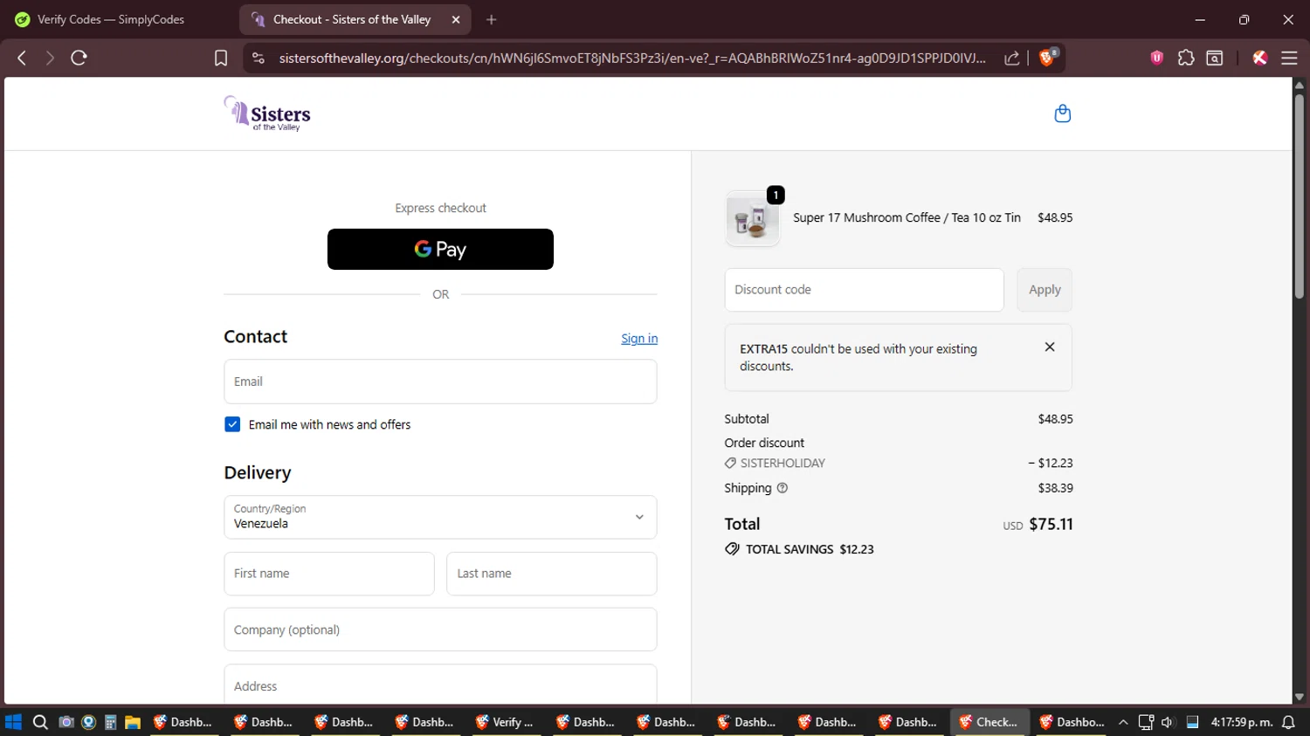The height and width of the screenshot is (736, 1310).
Task: Click the address bar URL
Action: (x=632, y=58)
